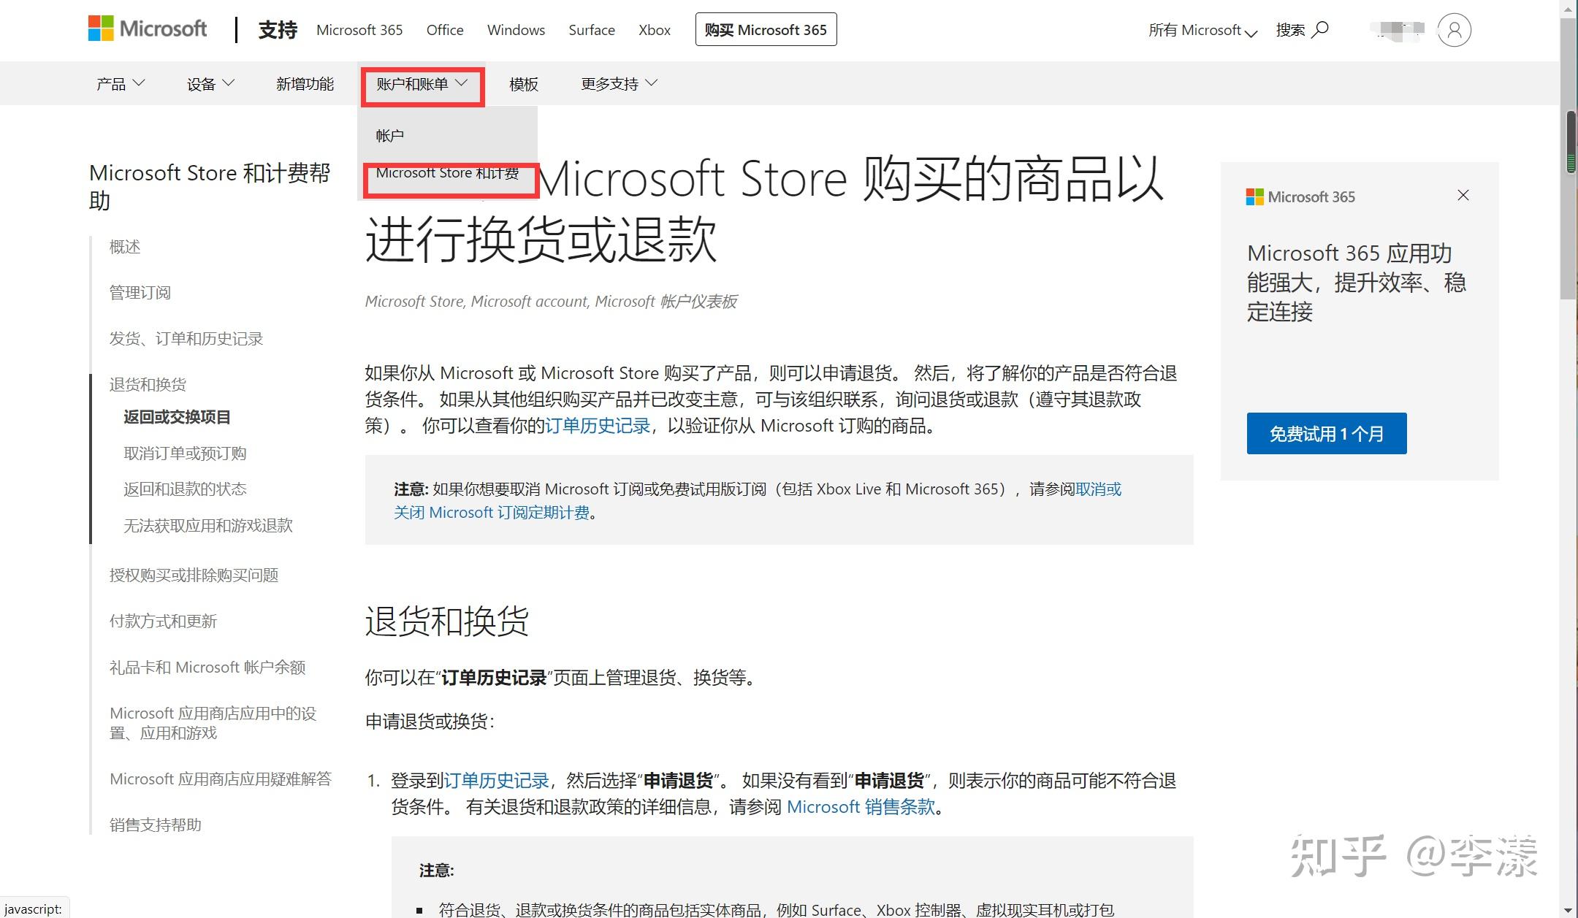Collapse the 账户和账单 dropdown

pyautogui.click(x=422, y=84)
